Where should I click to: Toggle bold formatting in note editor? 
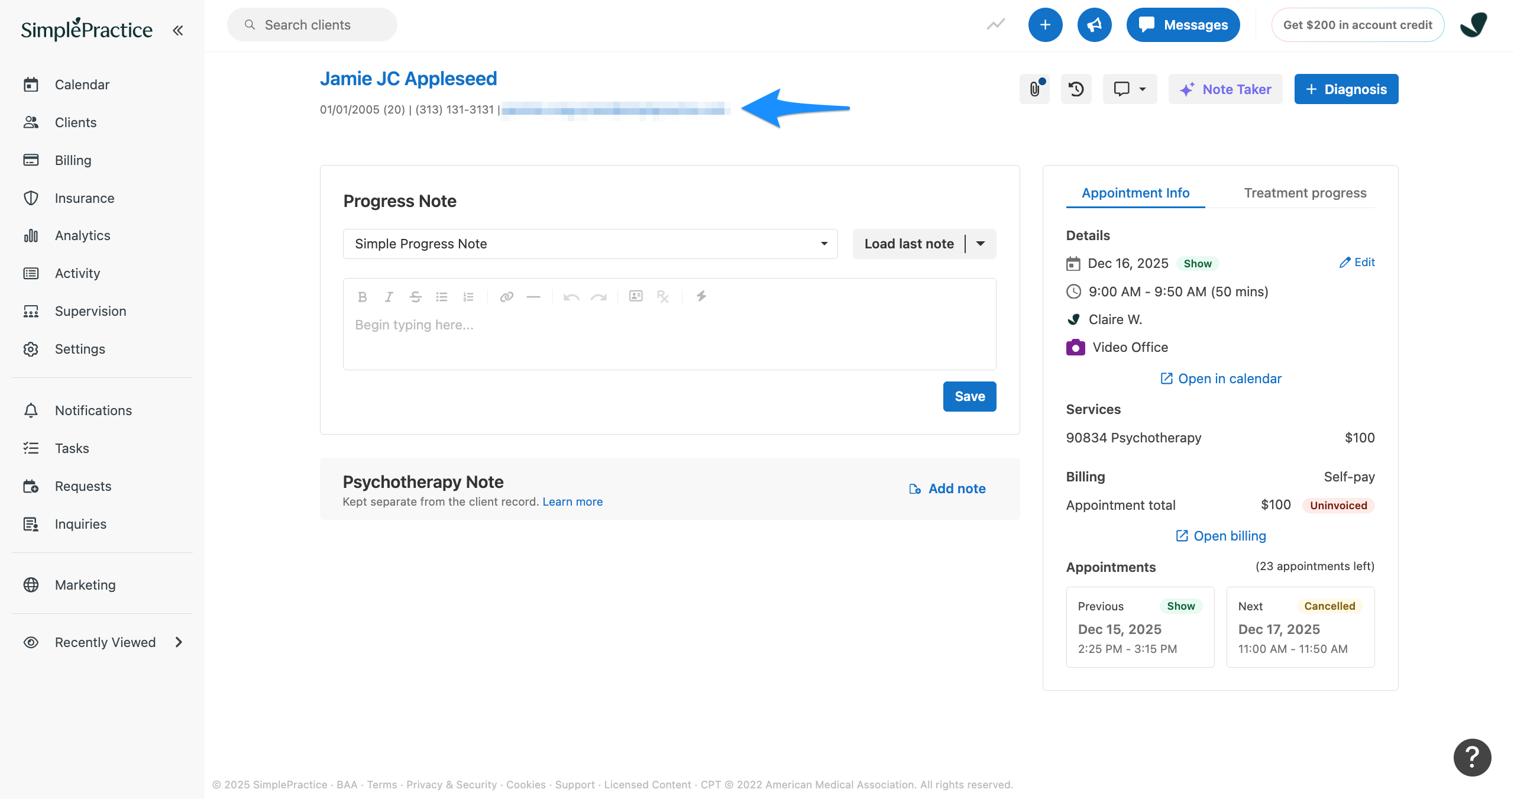[363, 297]
